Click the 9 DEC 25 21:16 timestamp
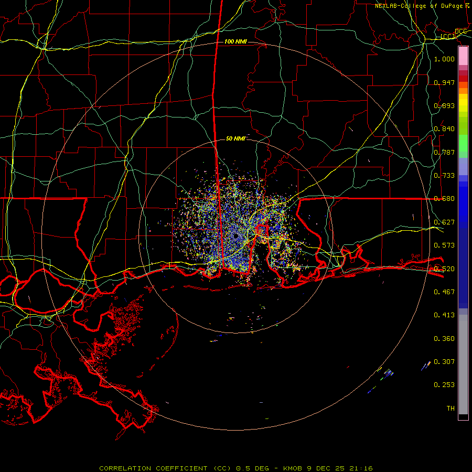This screenshot has width=472, height=472. 340,468
